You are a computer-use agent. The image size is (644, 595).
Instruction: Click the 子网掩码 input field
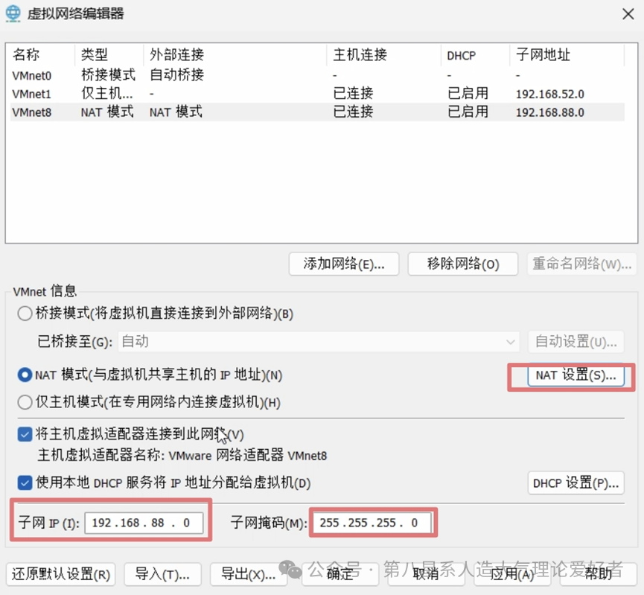pos(372,523)
